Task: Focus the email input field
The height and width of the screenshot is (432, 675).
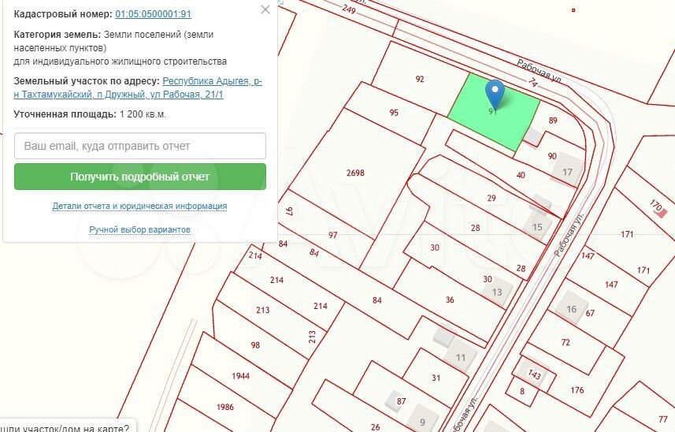Action: click(140, 146)
